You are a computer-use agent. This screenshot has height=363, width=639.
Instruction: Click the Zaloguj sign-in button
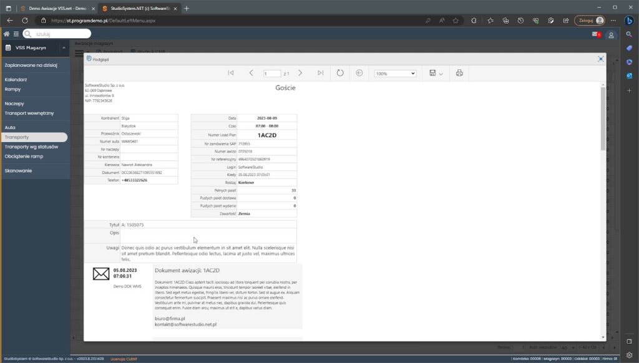(x=589, y=20)
